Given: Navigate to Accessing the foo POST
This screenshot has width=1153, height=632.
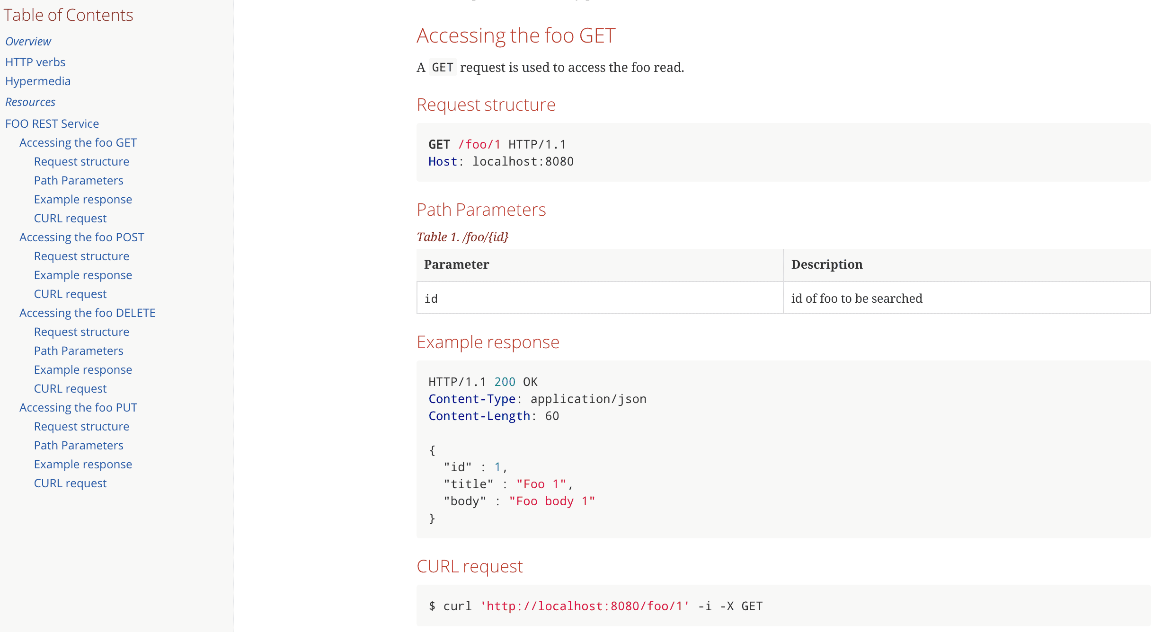Looking at the screenshot, I should click(82, 237).
